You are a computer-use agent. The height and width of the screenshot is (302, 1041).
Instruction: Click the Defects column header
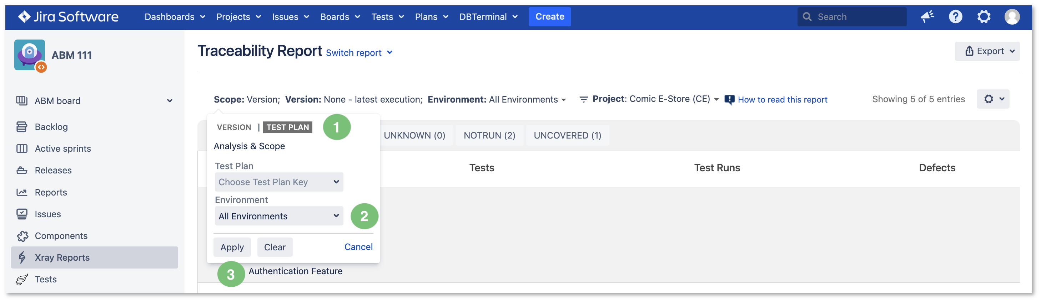coord(937,168)
